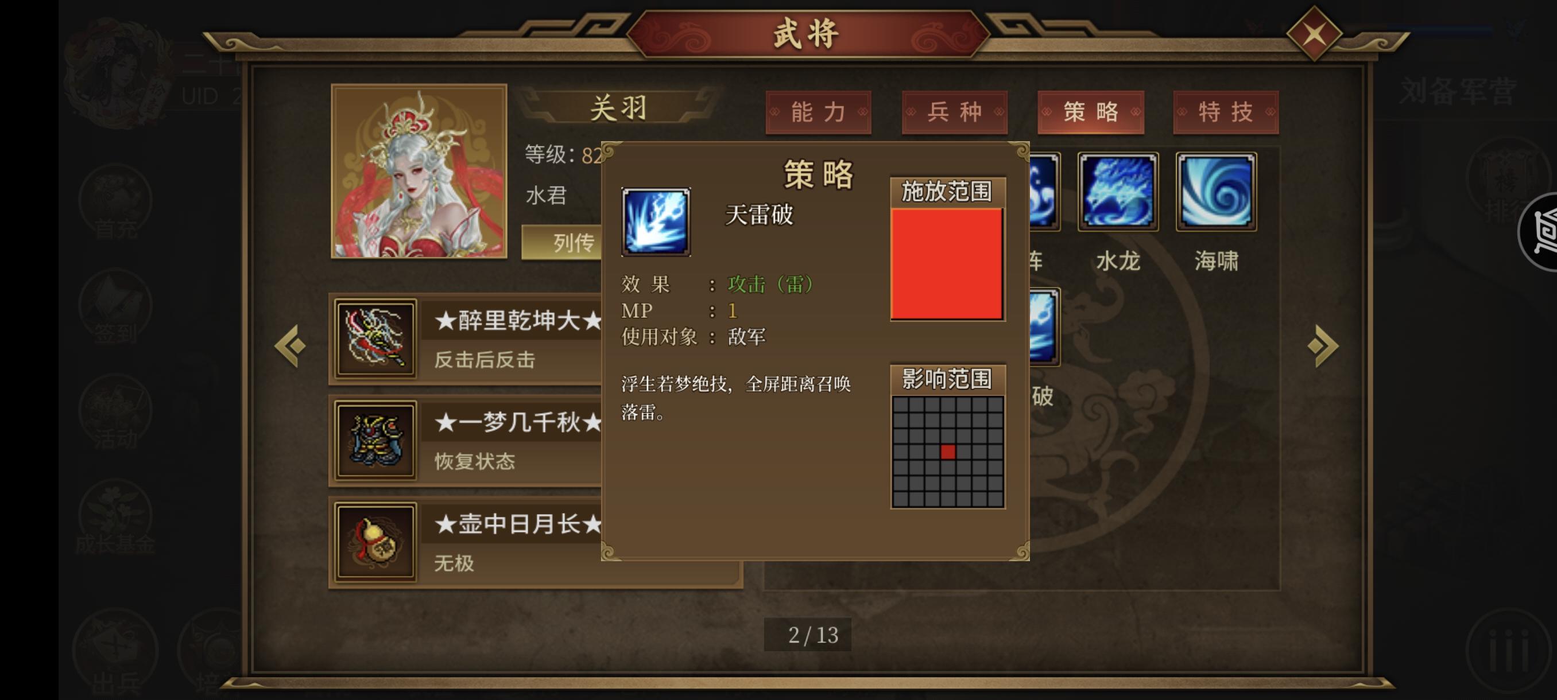The image size is (1557, 700).
Task: Open the 醉里乾坤大 weapon item icon
Action: click(x=375, y=339)
